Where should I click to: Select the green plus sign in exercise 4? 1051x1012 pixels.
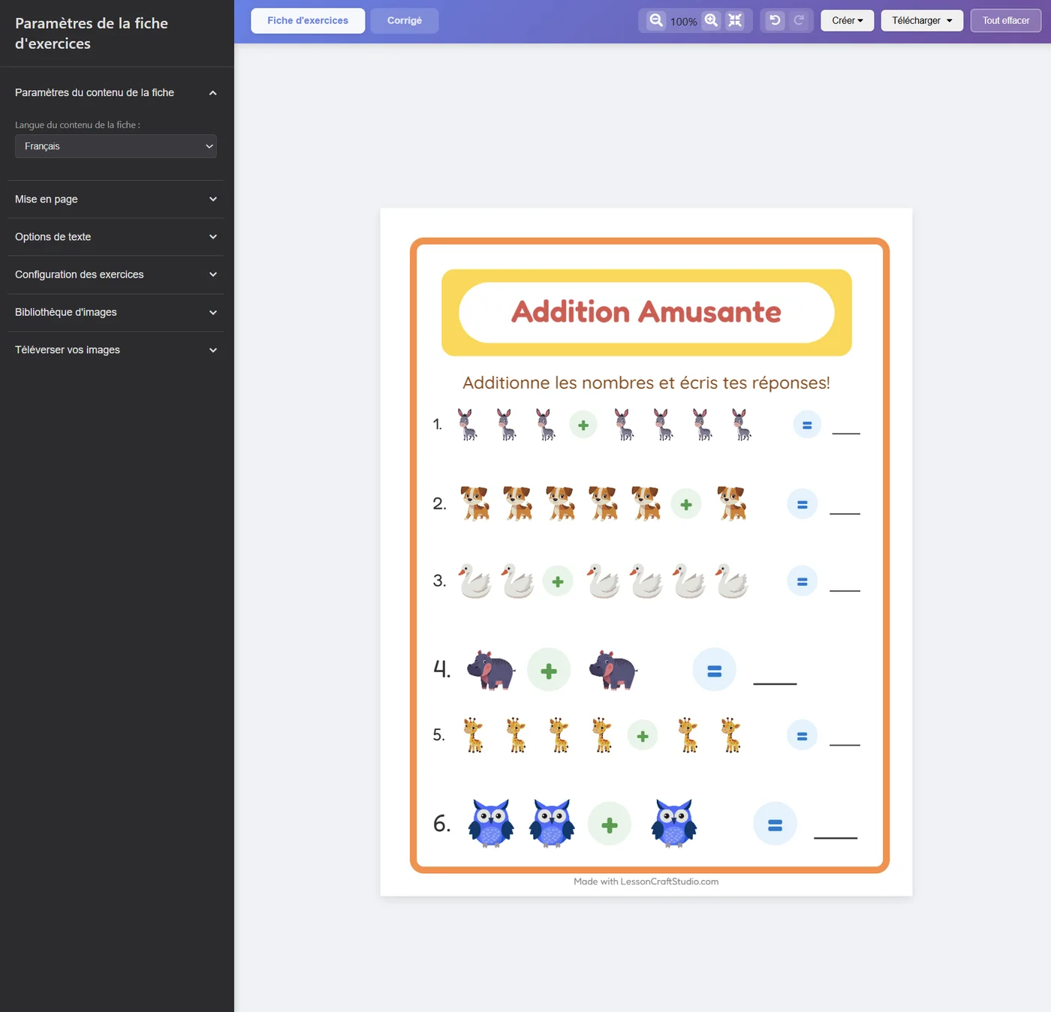coord(549,670)
